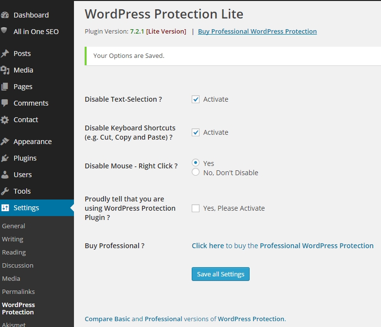This screenshot has height=327, width=381.
Task: Click the Your Options are Saved notice
Action: point(233,56)
